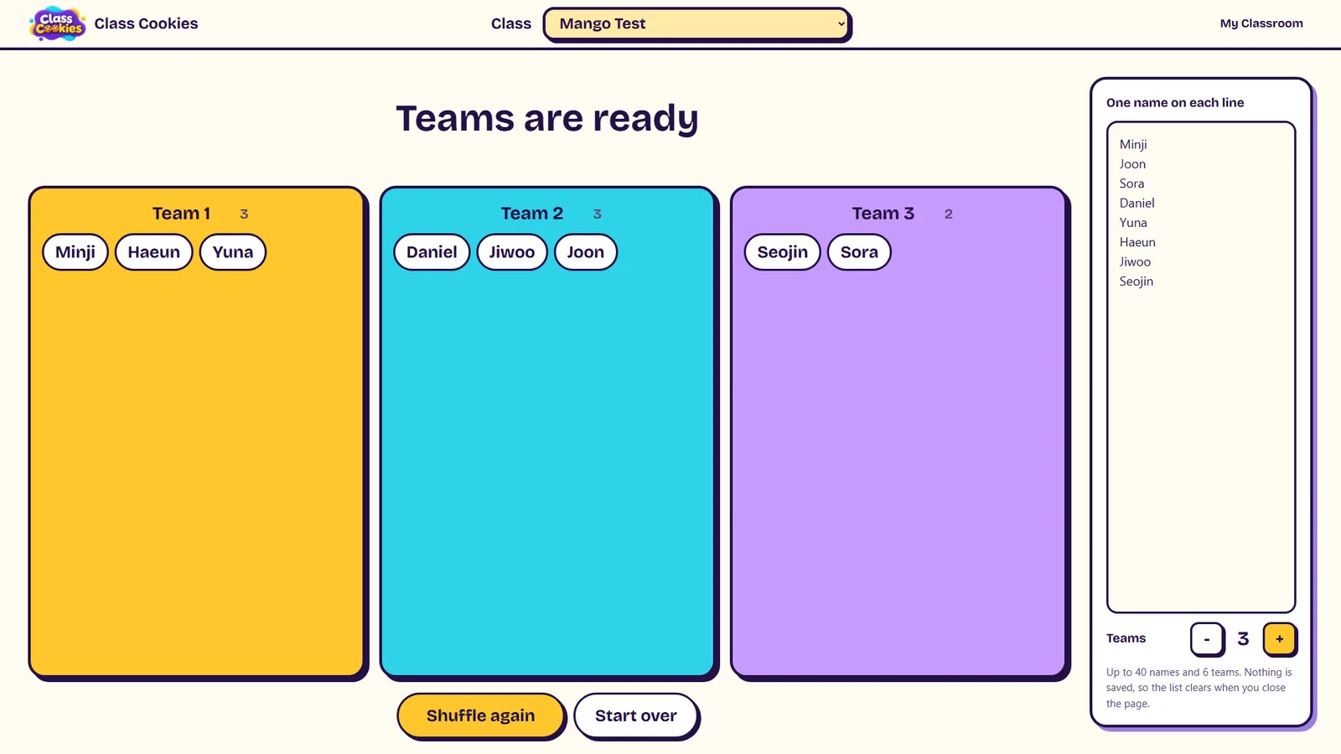Select the Yuna chip in Team 1
This screenshot has width=1341, height=754.
(233, 252)
